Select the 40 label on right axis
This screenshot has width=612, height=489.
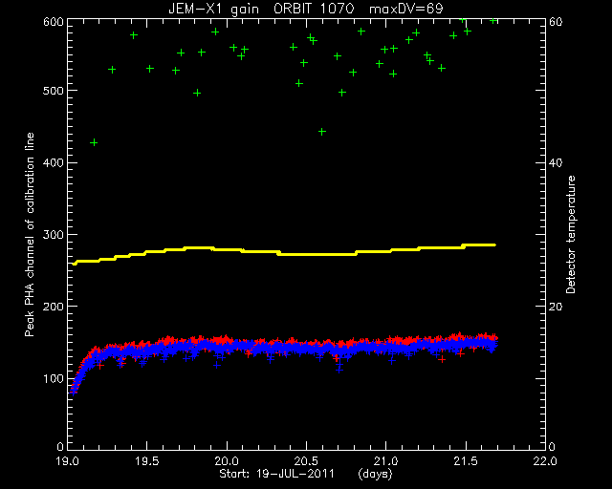[x=556, y=163]
